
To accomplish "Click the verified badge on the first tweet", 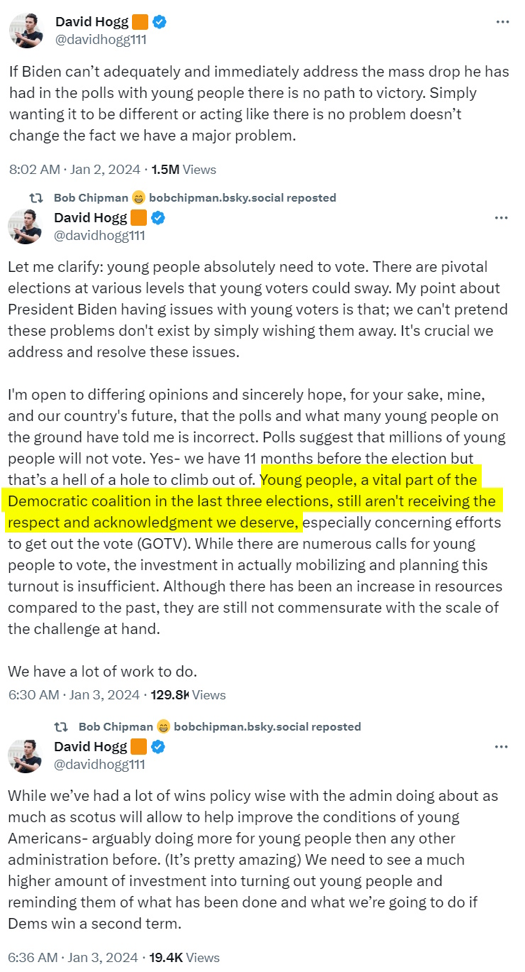I will (161, 22).
